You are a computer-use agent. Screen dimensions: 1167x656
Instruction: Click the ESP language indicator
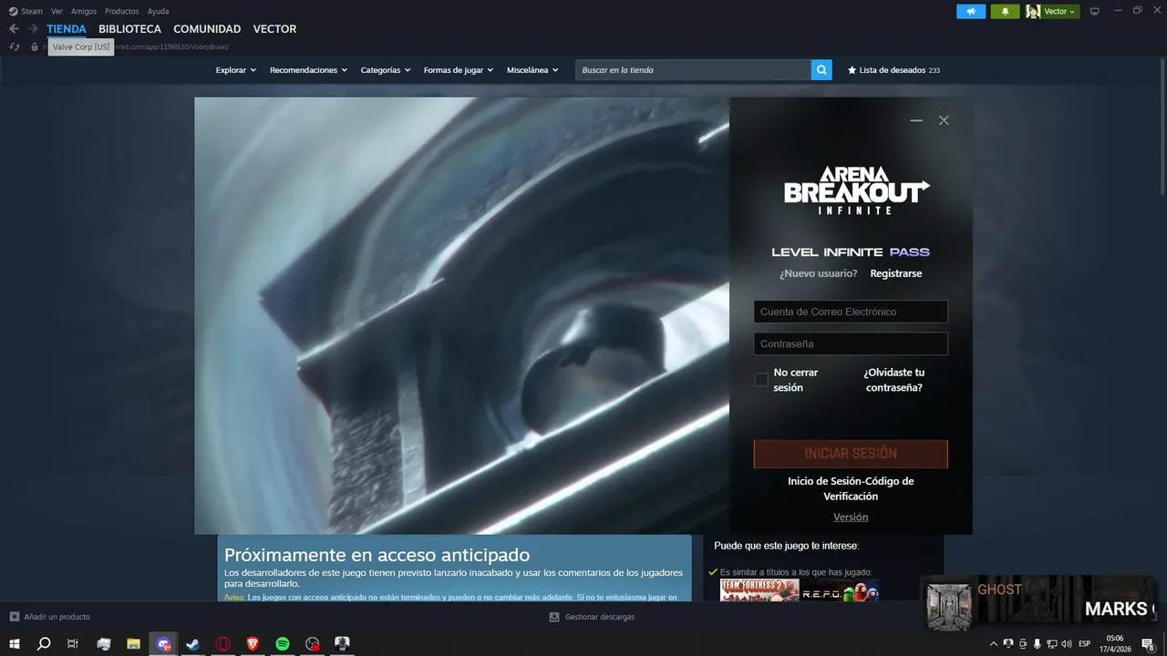(x=1085, y=644)
